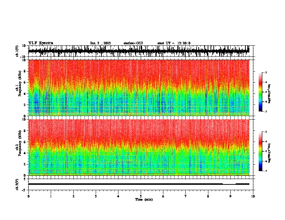The height and width of the screenshot is (220, 285).
Task: Click the 'start UT = 13:20:0' label
Action: 174,43
